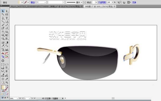This screenshot has height=101, width=161.
Task: Switch to the Nipic converted .ai tab
Action: click(x=45, y=6)
